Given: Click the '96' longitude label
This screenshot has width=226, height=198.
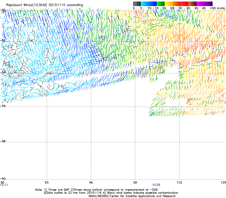Looking at the screenshot, I should pyautogui.click(x=91, y=182).
